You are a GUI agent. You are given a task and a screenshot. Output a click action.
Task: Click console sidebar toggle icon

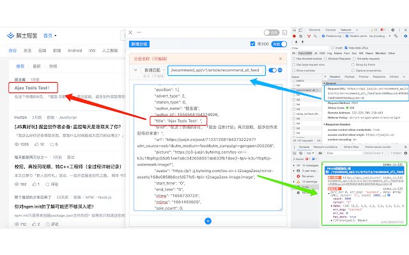pos(295,153)
